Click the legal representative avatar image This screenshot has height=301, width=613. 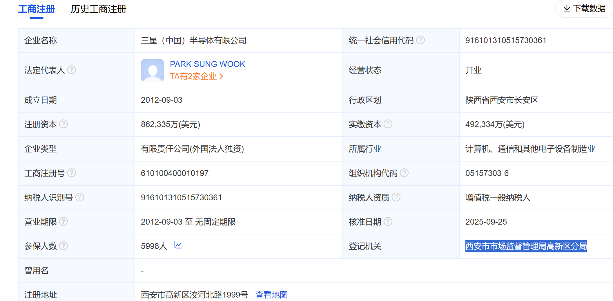pyautogui.click(x=153, y=70)
